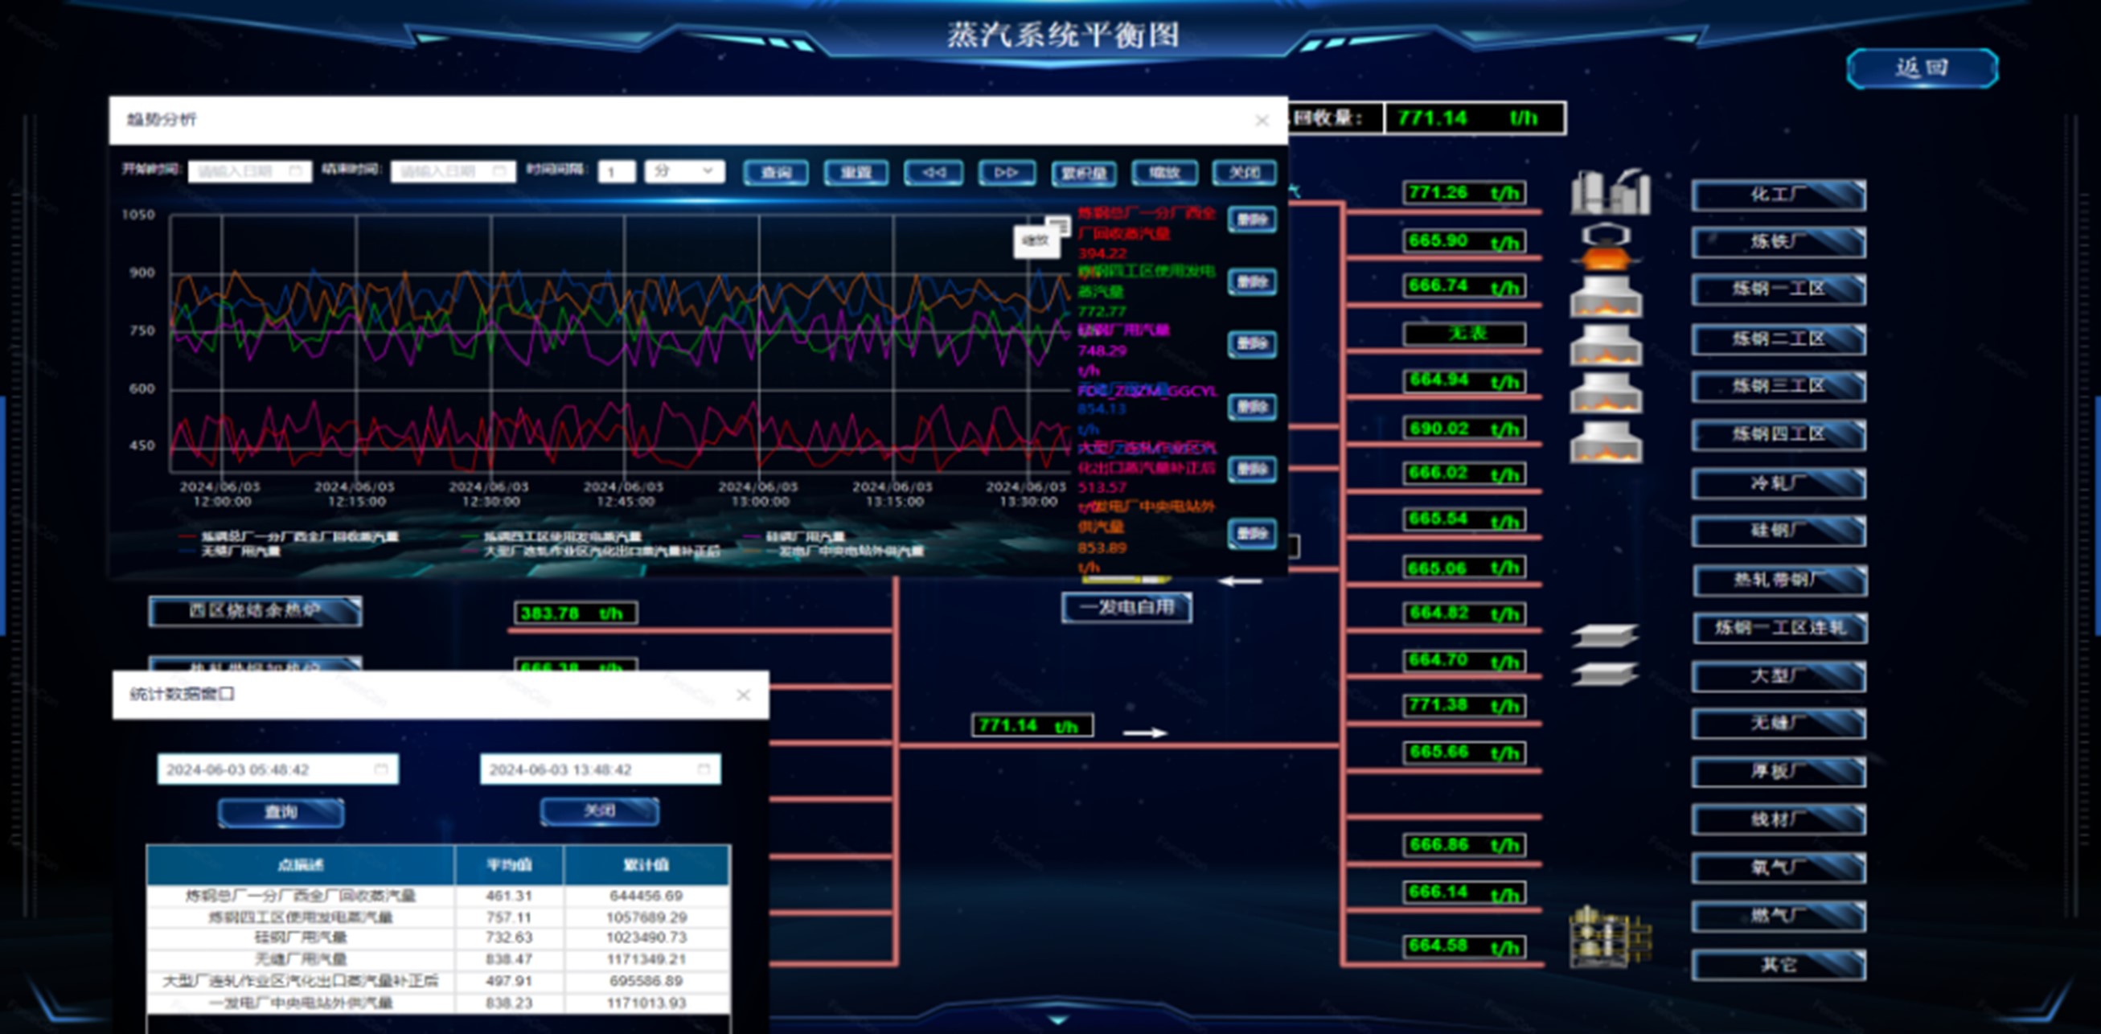Click the 返回 button
The image size is (2101, 1034).
click(x=1921, y=68)
